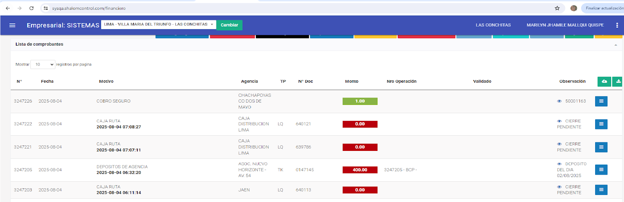Toggle eye icon for observation 50001163
This screenshot has height=202, width=624.
(x=559, y=101)
